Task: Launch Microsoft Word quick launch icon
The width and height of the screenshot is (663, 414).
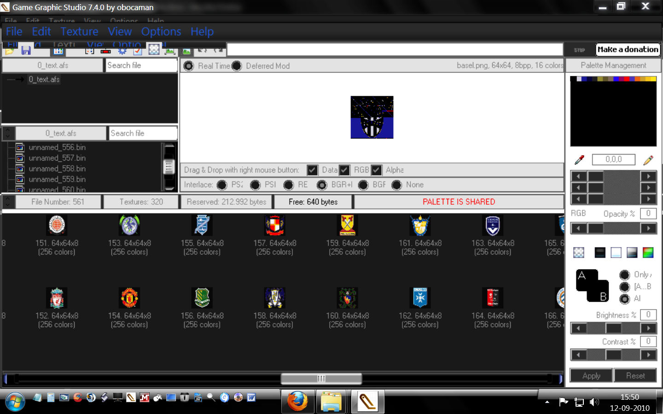Action: (251, 397)
